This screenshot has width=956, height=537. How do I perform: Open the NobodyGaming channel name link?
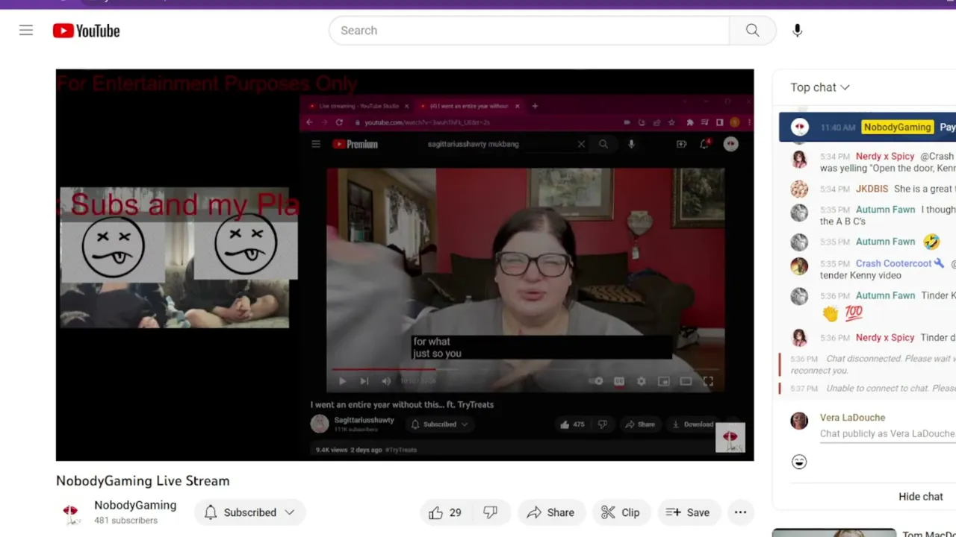(135, 506)
